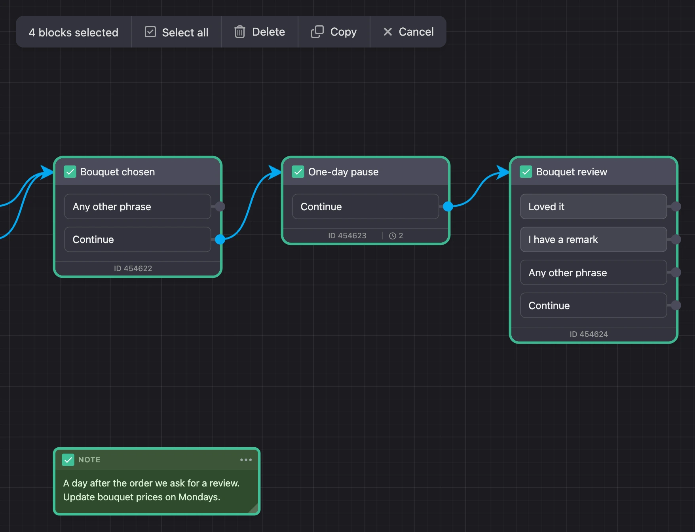Uncheck the NOTE block checkbox
The image size is (695, 532).
coord(68,460)
